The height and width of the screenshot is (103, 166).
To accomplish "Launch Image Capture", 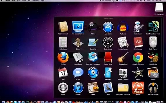I will pos(123,73).
